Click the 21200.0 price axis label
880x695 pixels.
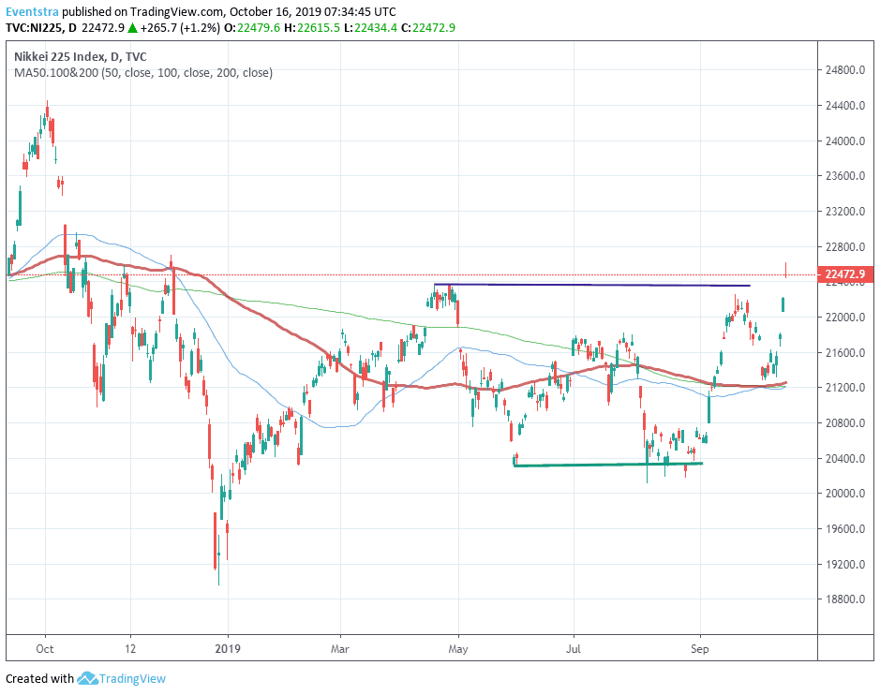click(x=845, y=388)
